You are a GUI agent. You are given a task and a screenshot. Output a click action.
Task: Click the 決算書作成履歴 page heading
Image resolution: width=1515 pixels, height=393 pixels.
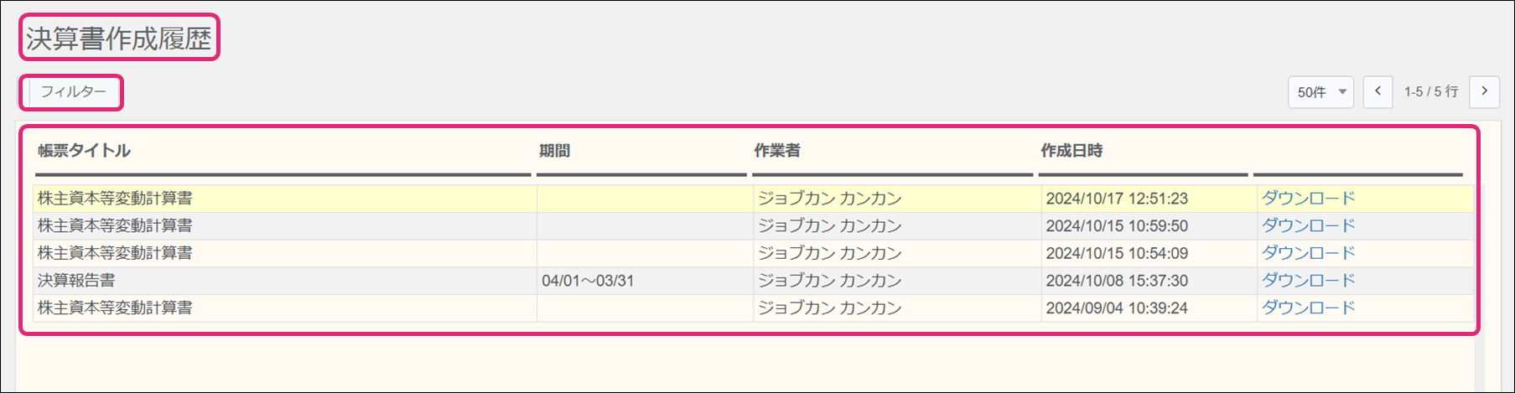(x=118, y=39)
